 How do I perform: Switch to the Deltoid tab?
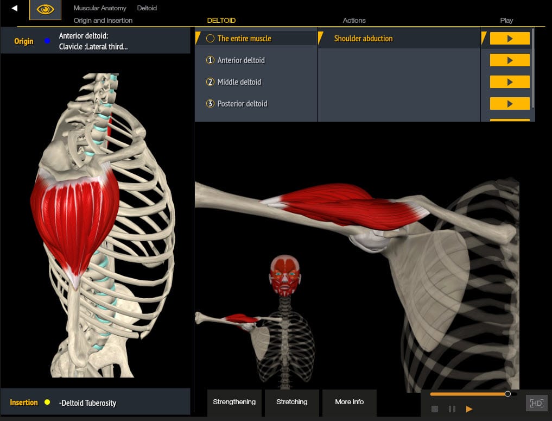pyautogui.click(x=147, y=8)
